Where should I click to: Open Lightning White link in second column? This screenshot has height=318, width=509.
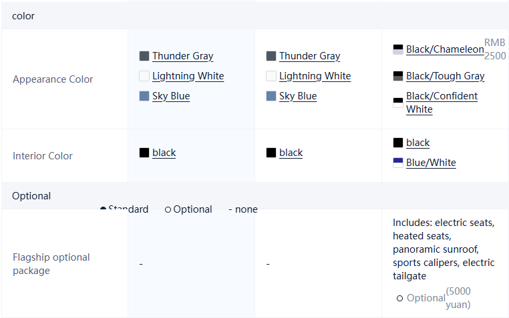coord(315,76)
